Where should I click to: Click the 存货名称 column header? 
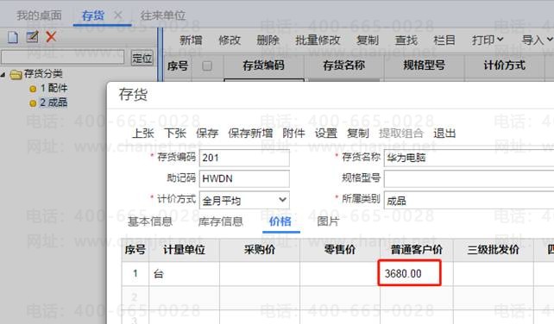(x=343, y=65)
